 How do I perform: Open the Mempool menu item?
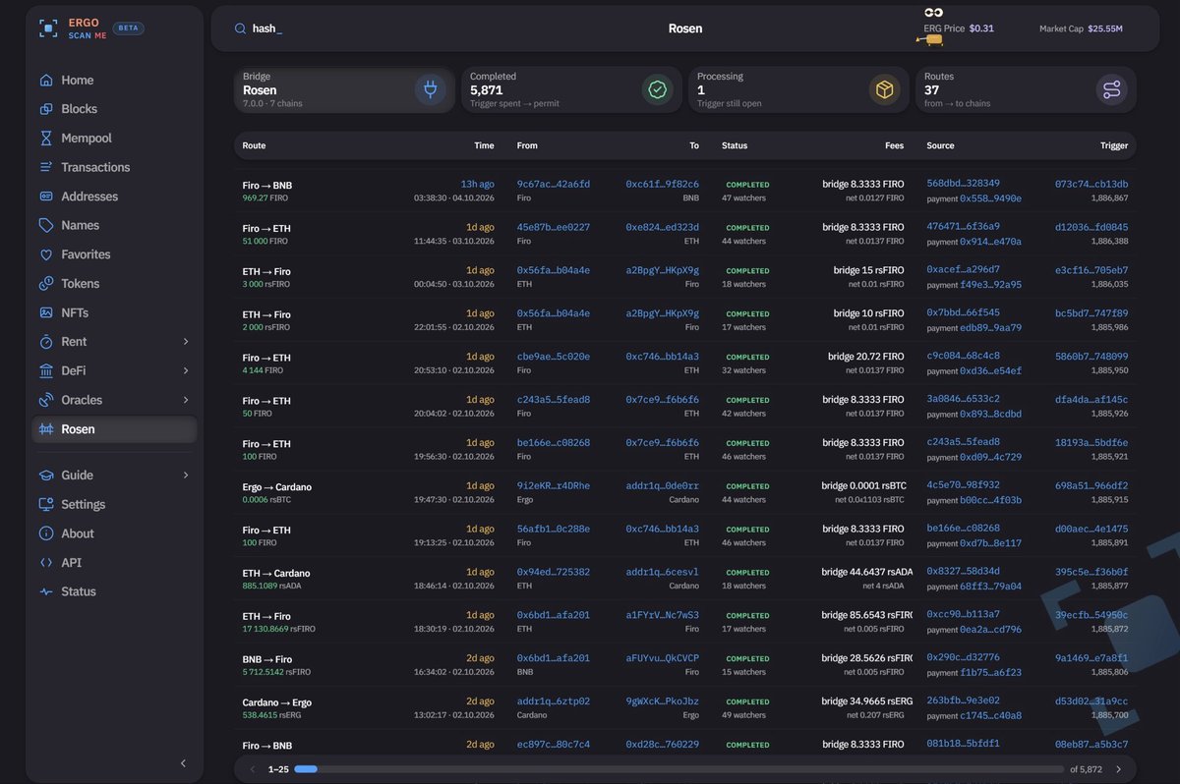click(114, 139)
